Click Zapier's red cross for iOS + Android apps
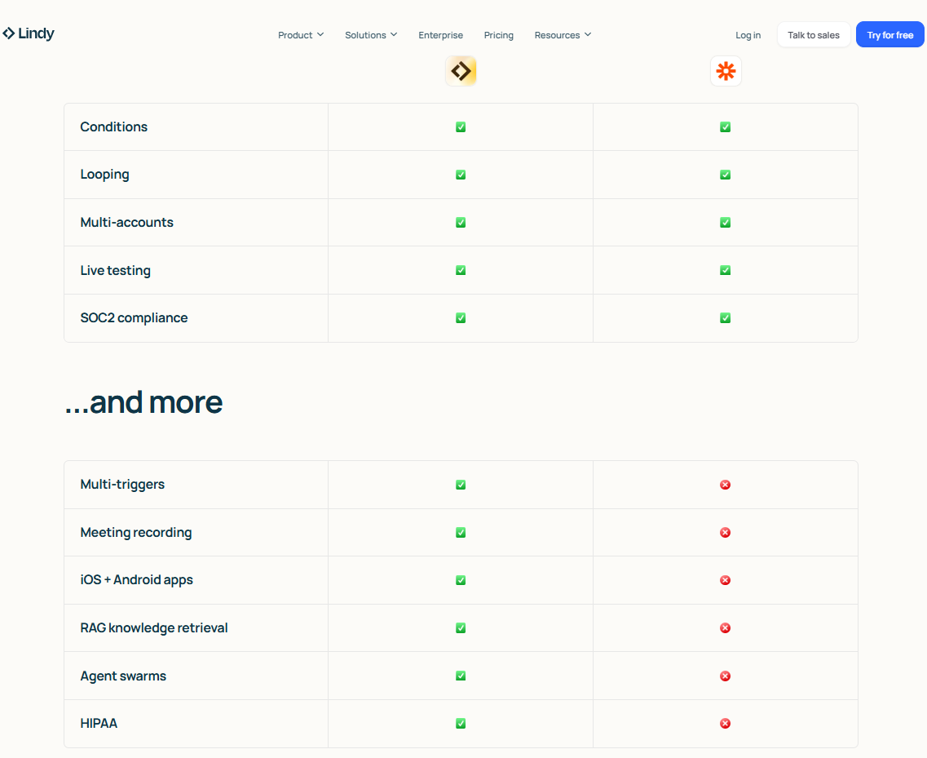Viewport: 927px width, 758px height. [x=726, y=580]
